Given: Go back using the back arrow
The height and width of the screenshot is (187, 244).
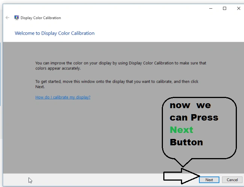Looking at the screenshot, I should pos(7,18).
